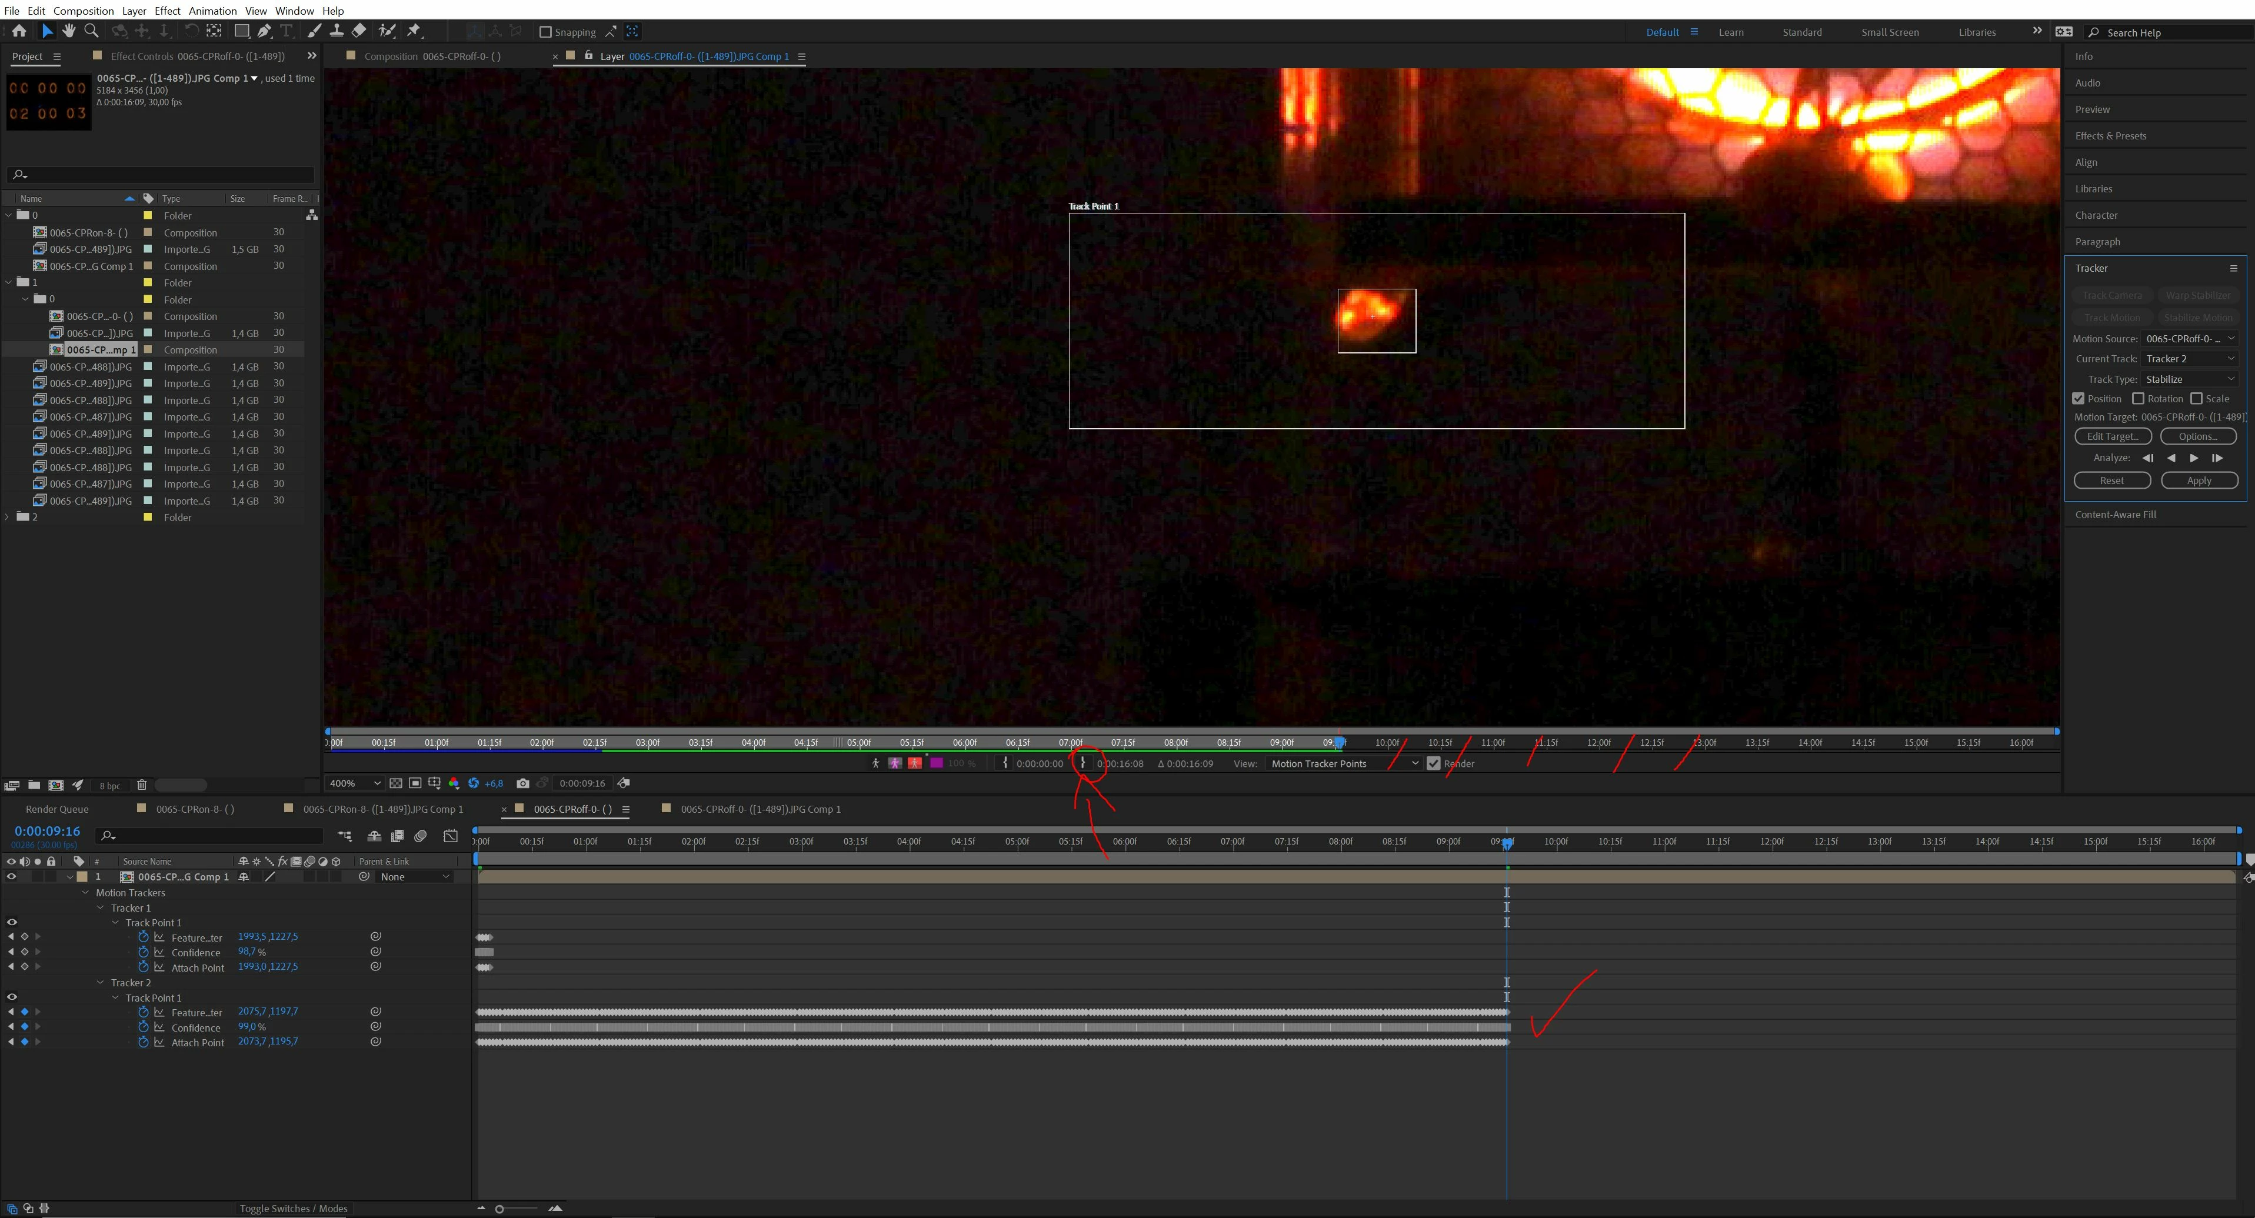Take snapshot with camera icon

522,783
